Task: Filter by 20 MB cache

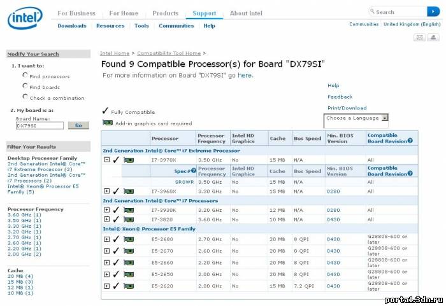Action: (x=20, y=276)
